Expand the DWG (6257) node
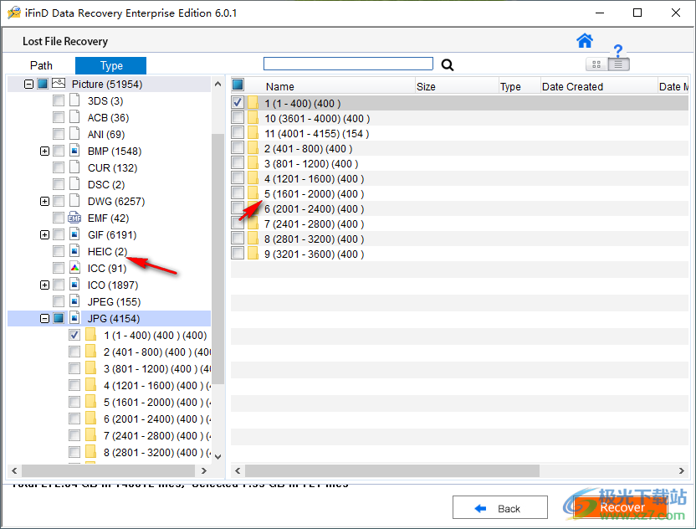The image size is (696, 529). coord(44,201)
